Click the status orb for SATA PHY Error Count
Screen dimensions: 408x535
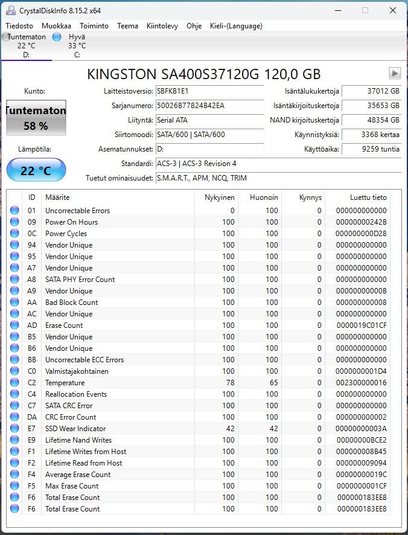tap(14, 279)
